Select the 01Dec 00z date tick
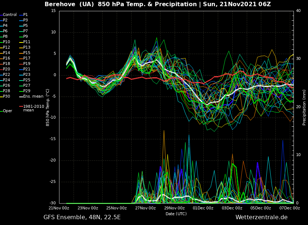The height and width of the screenshot is (225, 308). 203,208
